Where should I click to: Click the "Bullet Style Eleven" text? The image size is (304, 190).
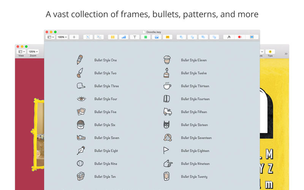coord(194,60)
